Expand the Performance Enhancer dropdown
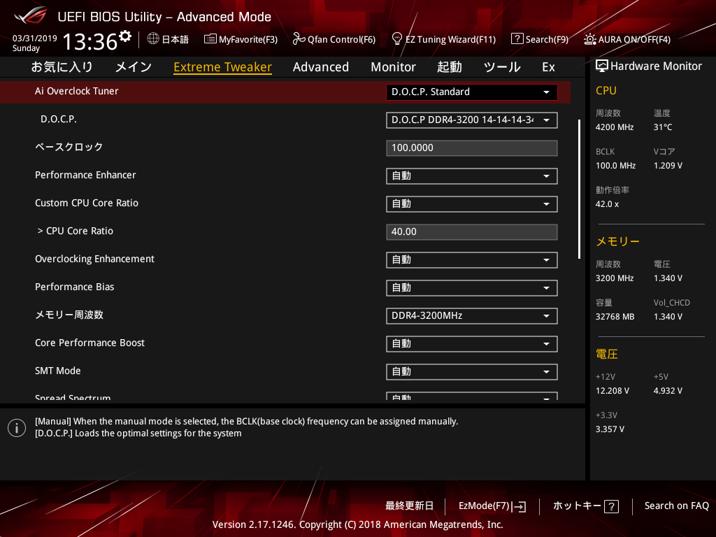 coord(472,176)
